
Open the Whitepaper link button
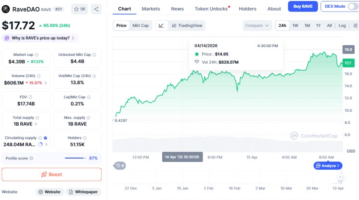pos(84,192)
